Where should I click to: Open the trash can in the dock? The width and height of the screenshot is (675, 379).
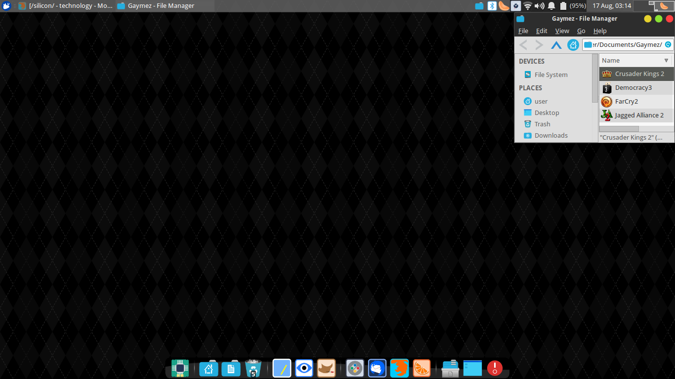(x=253, y=368)
